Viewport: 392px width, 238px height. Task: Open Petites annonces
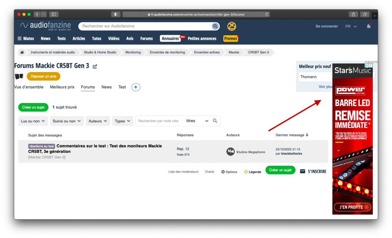click(x=202, y=38)
